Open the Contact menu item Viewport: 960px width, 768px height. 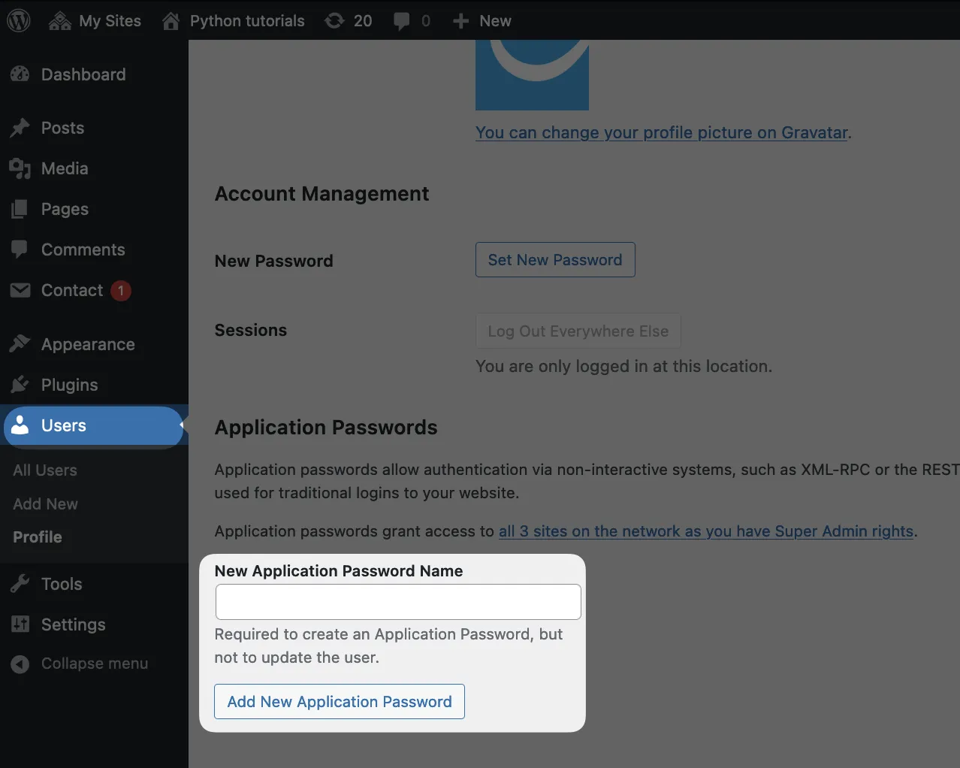(72, 290)
